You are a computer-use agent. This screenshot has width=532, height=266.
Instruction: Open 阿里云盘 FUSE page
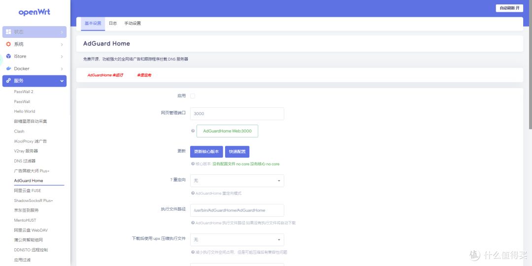point(28,191)
